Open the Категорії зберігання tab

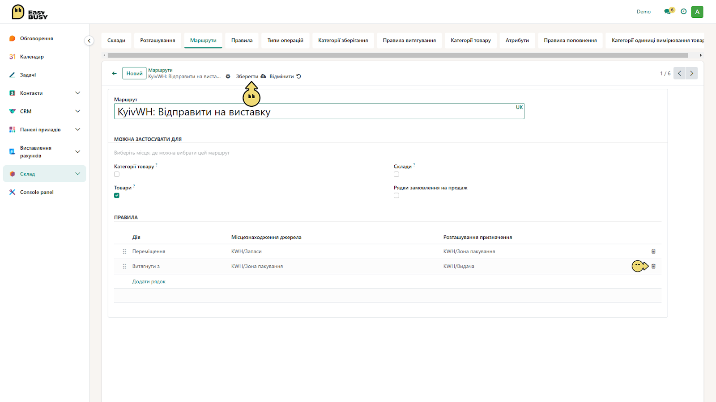point(343,40)
